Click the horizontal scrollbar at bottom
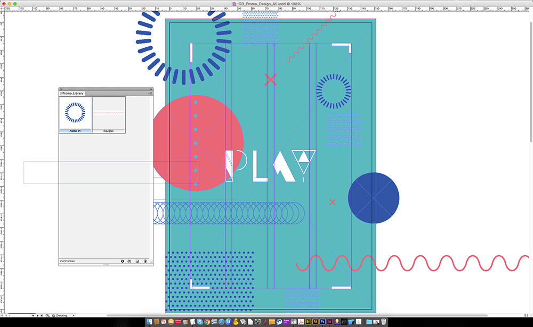533x327 pixels. 297,315
